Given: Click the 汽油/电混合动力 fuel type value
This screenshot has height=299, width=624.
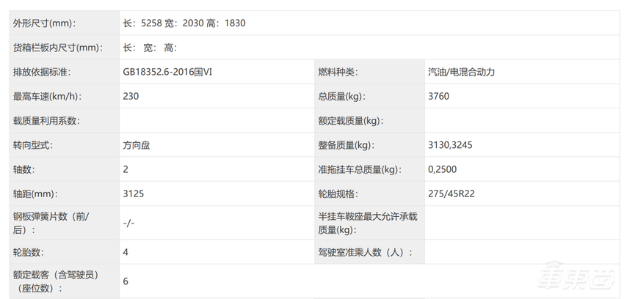Looking at the screenshot, I should point(462,73).
